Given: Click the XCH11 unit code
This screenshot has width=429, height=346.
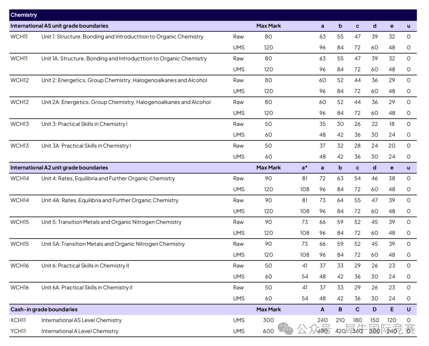Looking at the screenshot, I should [18, 320].
